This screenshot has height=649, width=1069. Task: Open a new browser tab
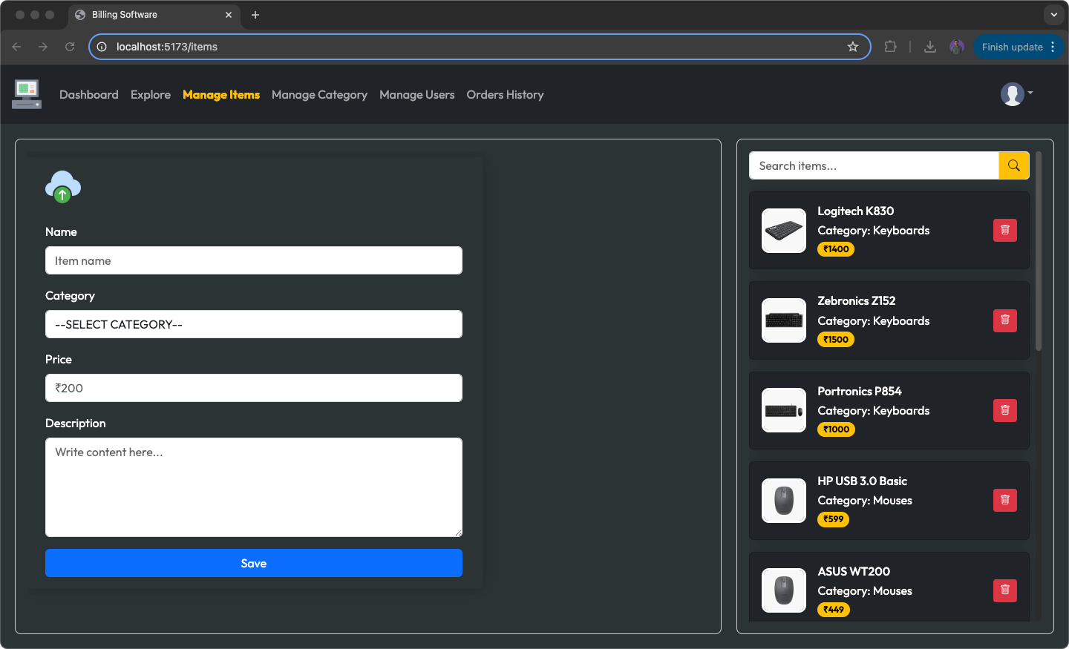[255, 15]
